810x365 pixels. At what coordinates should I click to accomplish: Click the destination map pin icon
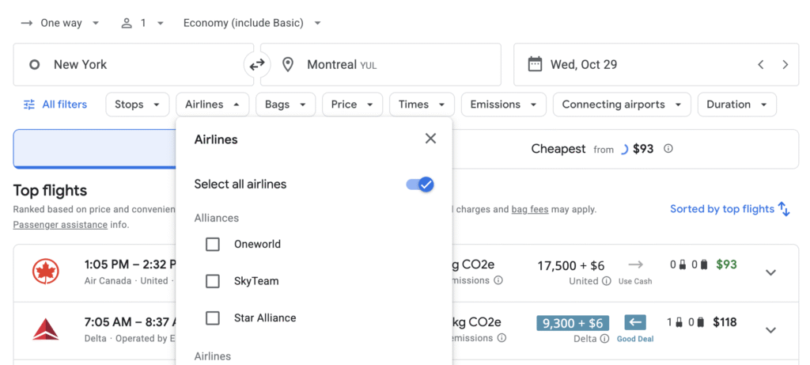tap(288, 65)
